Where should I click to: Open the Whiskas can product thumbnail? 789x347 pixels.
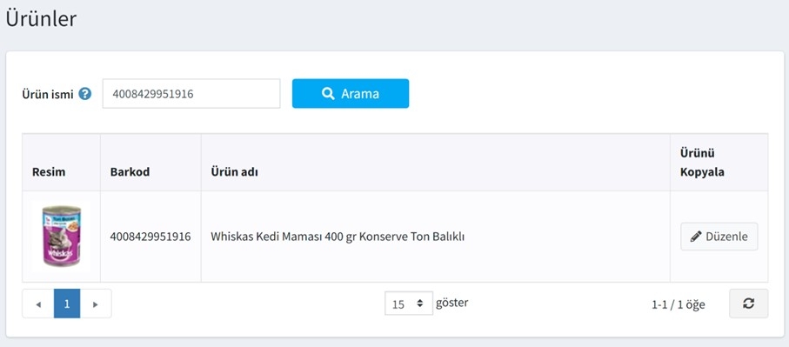[62, 236]
